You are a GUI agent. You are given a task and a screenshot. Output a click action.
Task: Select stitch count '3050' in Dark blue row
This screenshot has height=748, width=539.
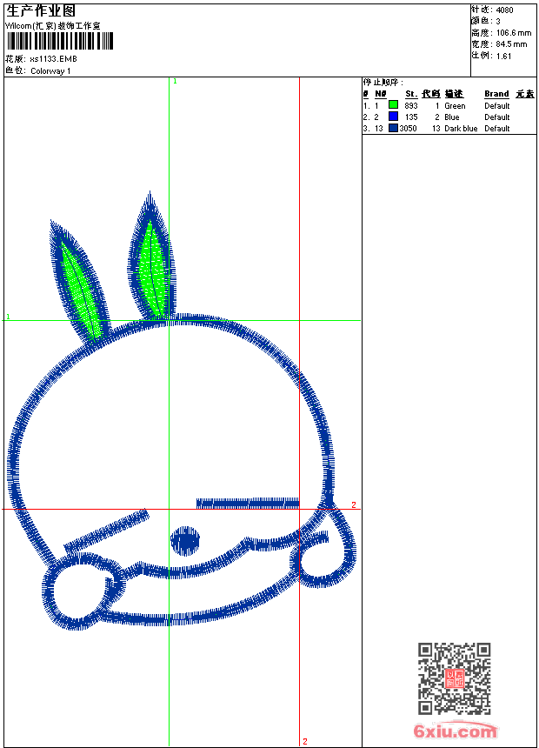(408, 129)
